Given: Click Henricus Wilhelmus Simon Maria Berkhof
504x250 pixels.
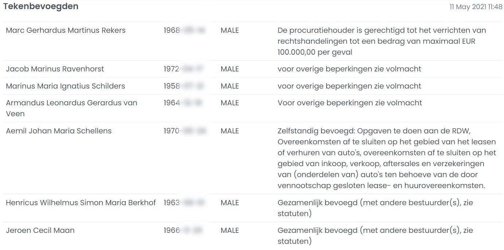Looking at the screenshot, I should tap(81, 203).
